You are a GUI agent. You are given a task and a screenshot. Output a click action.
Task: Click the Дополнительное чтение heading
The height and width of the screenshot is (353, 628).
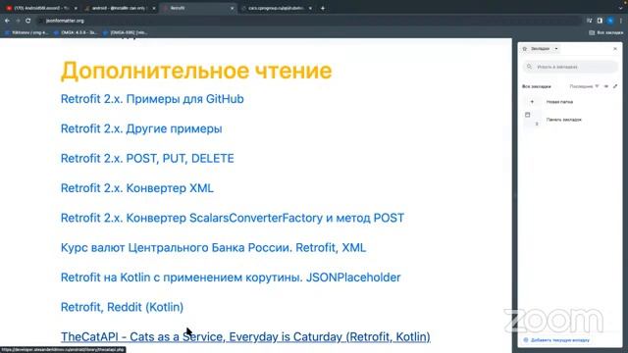pos(196,71)
